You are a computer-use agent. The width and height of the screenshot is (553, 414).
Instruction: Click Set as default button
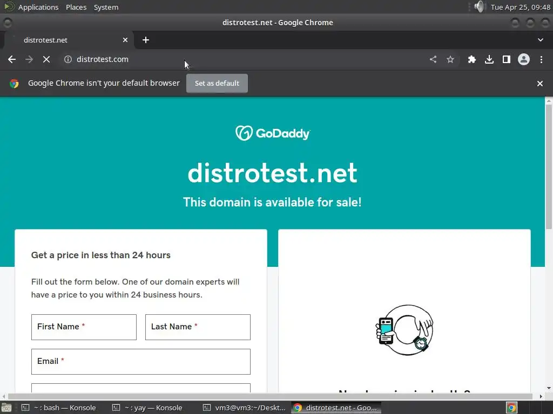click(217, 84)
